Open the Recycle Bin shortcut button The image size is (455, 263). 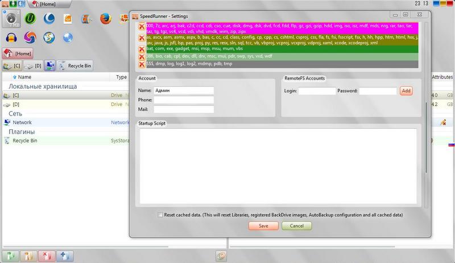75,66
